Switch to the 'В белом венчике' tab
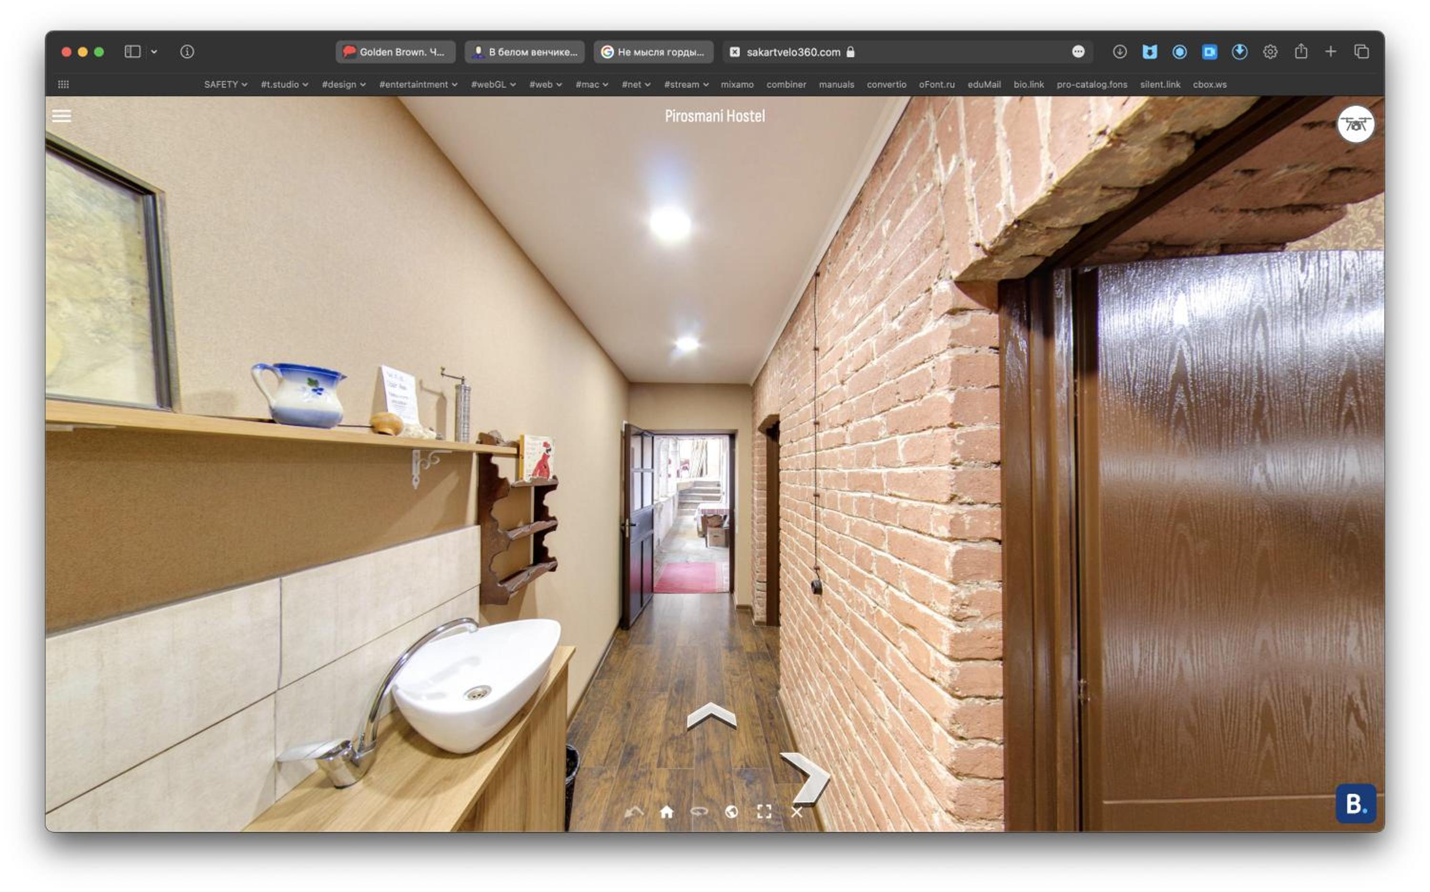The height and width of the screenshot is (892, 1430). (525, 52)
